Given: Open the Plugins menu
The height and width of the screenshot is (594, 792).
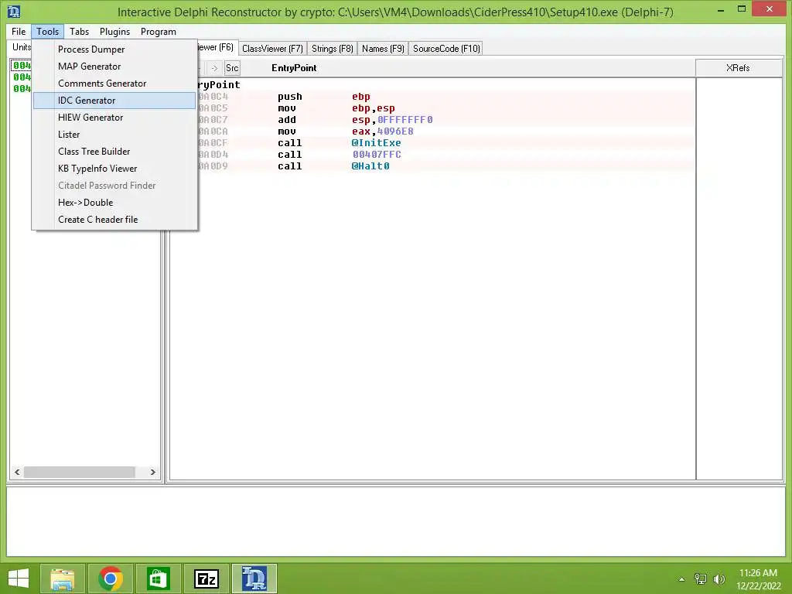Looking at the screenshot, I should (x=114, y=31).
